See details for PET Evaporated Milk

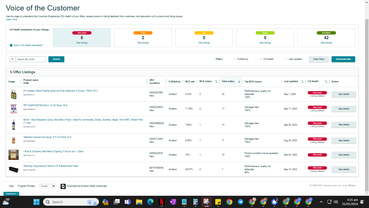coord(344,109)
